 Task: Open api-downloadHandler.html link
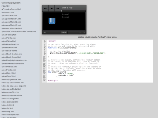12,28
